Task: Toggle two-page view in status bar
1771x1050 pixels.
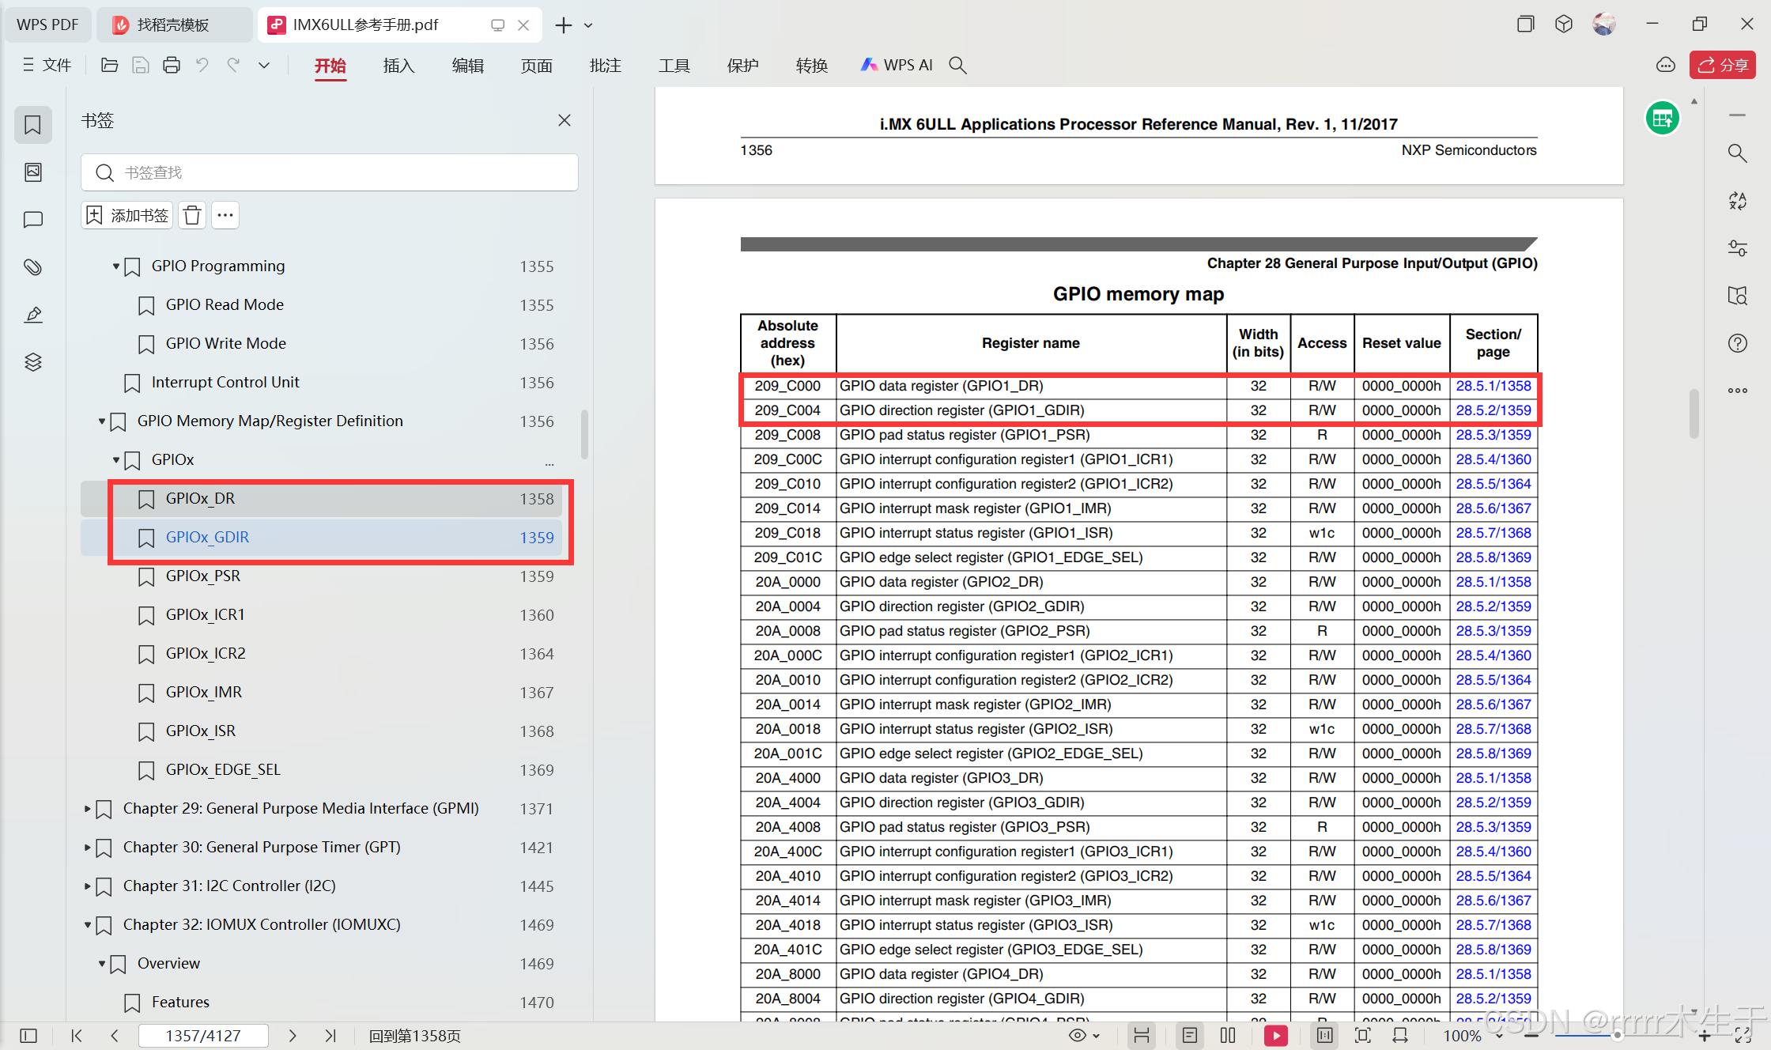Action: point(1228,1035)
